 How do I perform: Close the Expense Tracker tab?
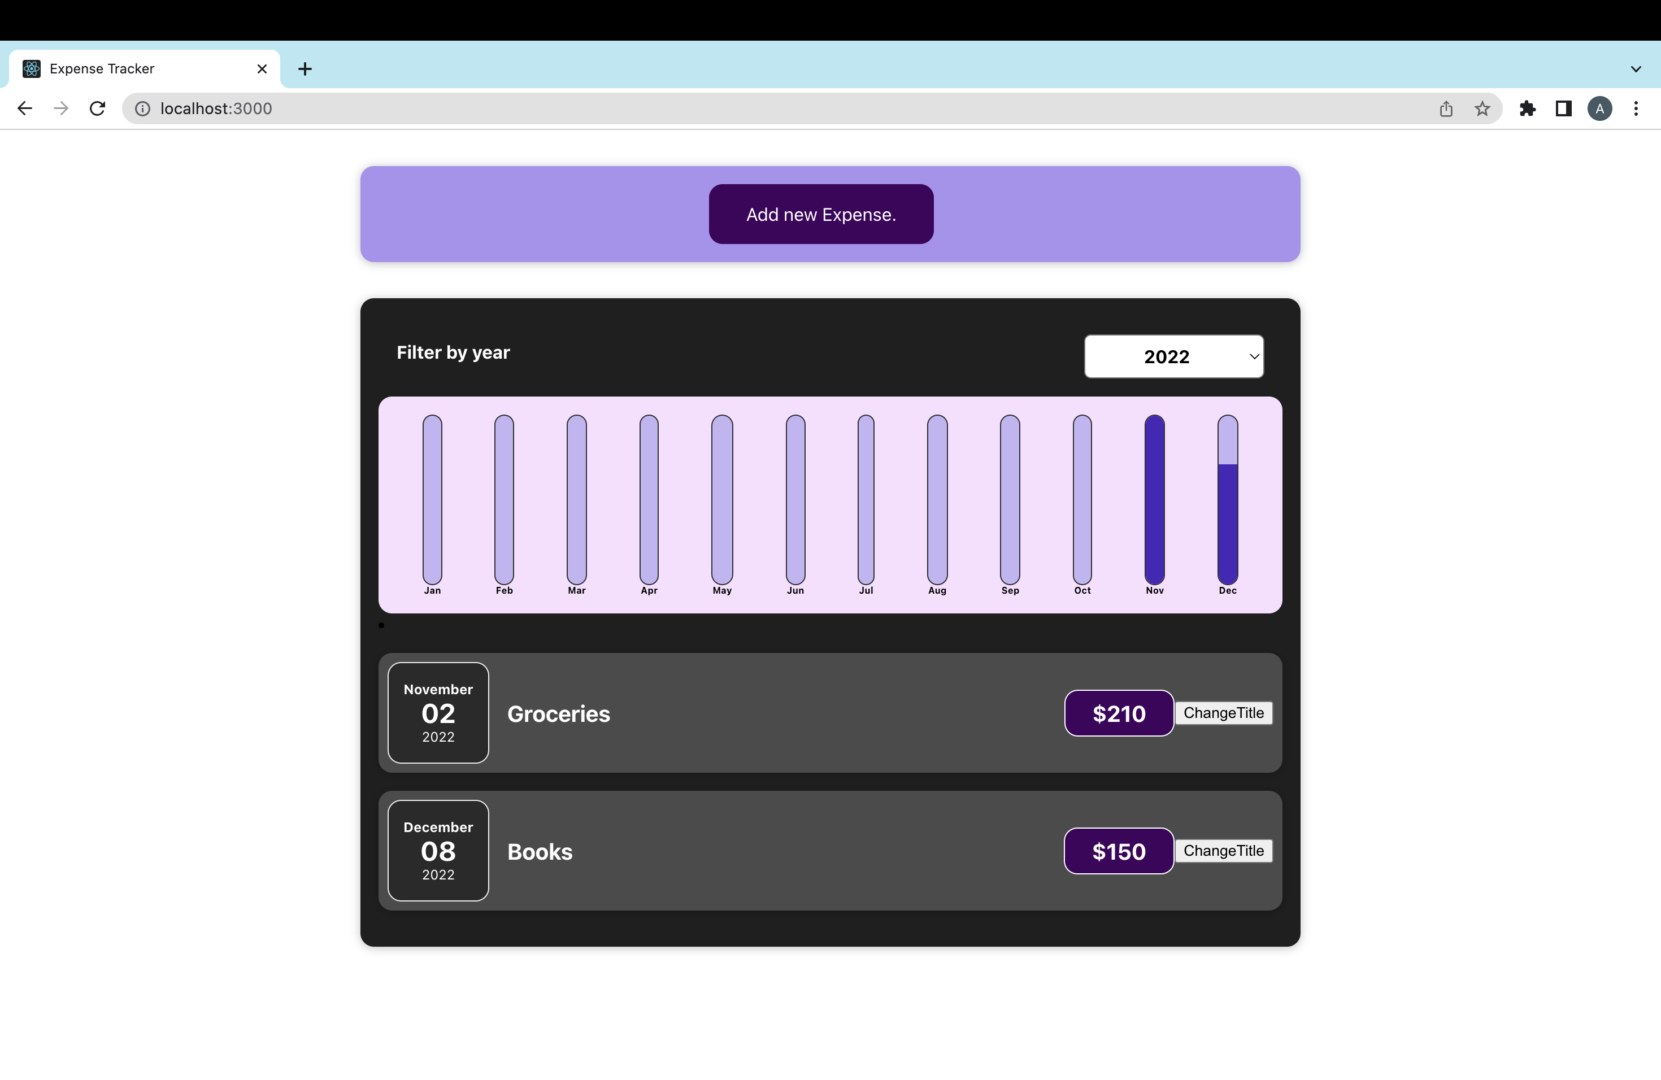(262, 69)
